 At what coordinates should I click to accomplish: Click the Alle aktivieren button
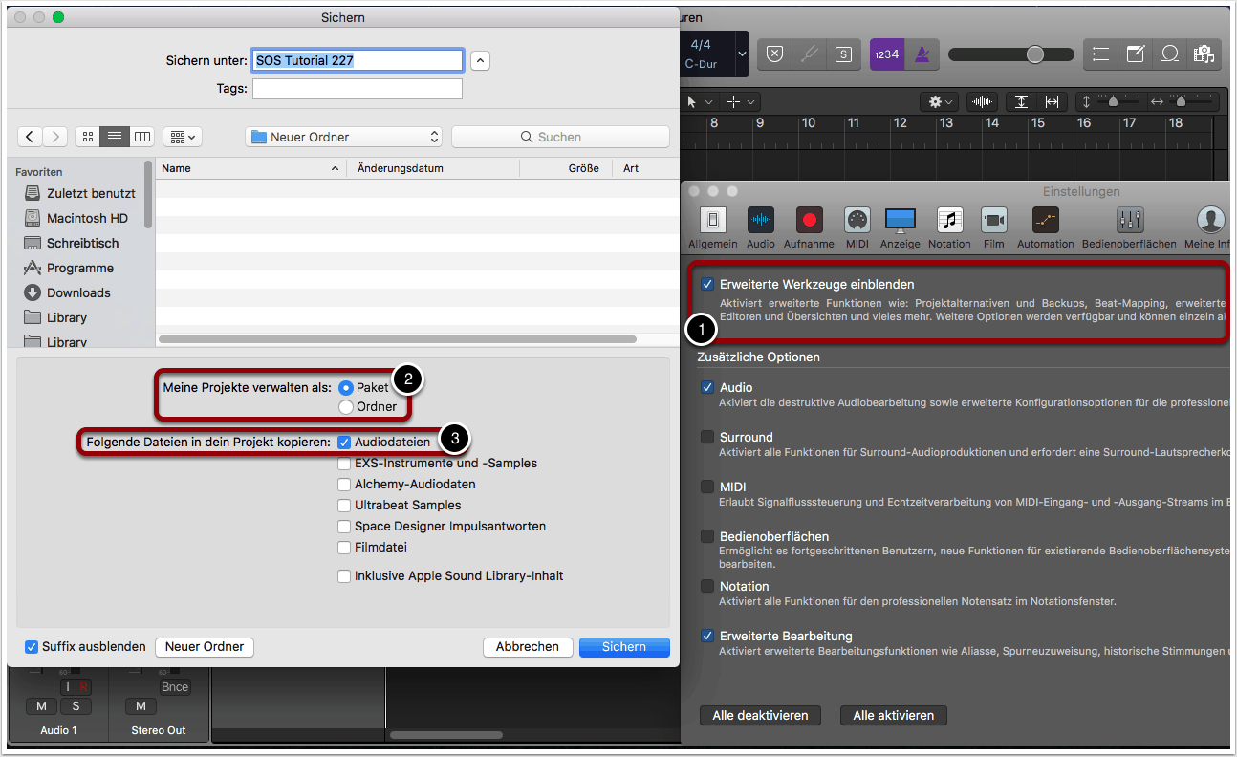893,715
